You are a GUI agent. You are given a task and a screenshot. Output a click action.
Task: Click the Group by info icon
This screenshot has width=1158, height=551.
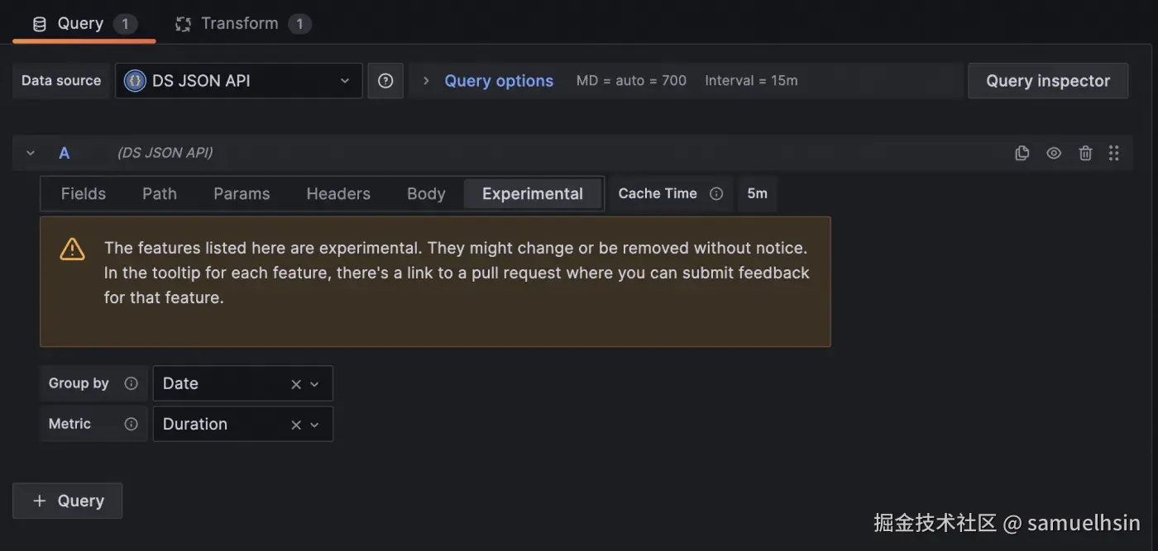pos(131,383)
